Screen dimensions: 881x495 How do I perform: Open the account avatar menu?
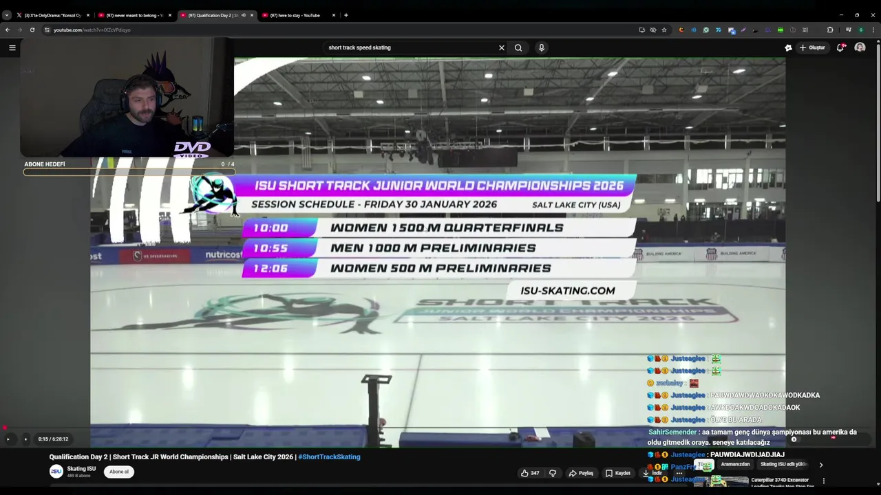tap(860, 47)
